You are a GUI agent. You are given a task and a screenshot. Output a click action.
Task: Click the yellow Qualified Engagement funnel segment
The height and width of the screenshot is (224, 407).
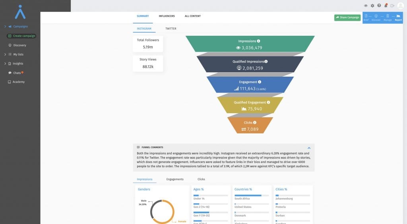point(250,105)
